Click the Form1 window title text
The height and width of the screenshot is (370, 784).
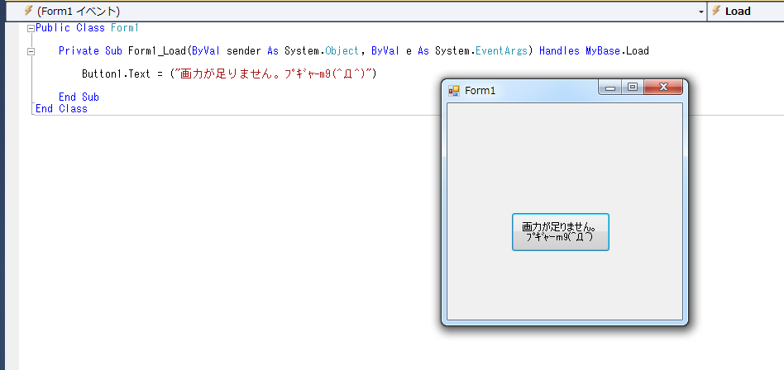click(x=480, y=91)
